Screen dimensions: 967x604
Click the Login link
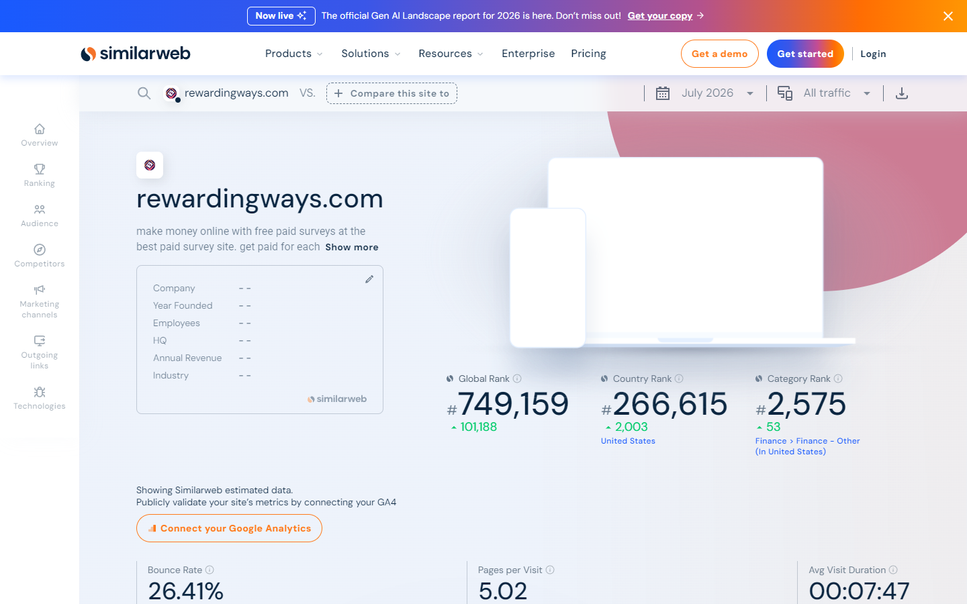[873, 54]
